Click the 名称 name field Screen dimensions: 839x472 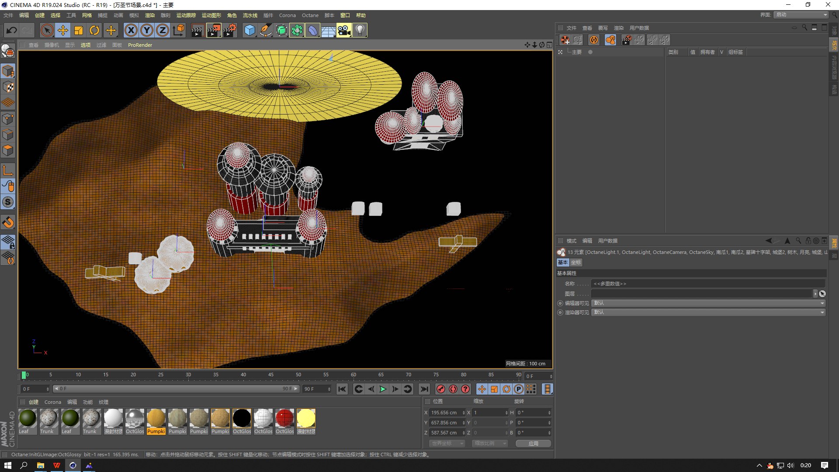tap(708, 284)
